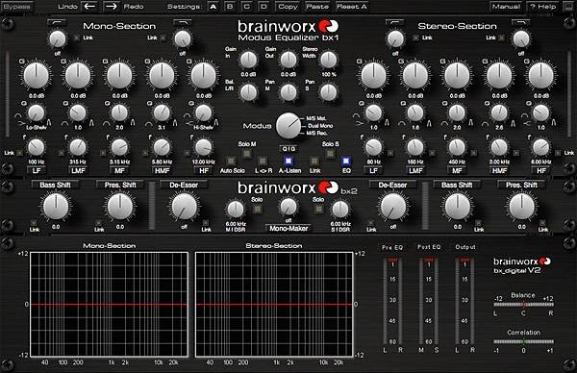Click Mono-Section HF gain knob
577x373 pixels.
coord(204,75)
